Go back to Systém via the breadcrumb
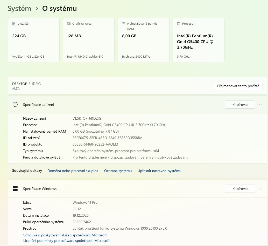Screen dimensions: 268x246 pyautogui.click(x=19, y=9)
